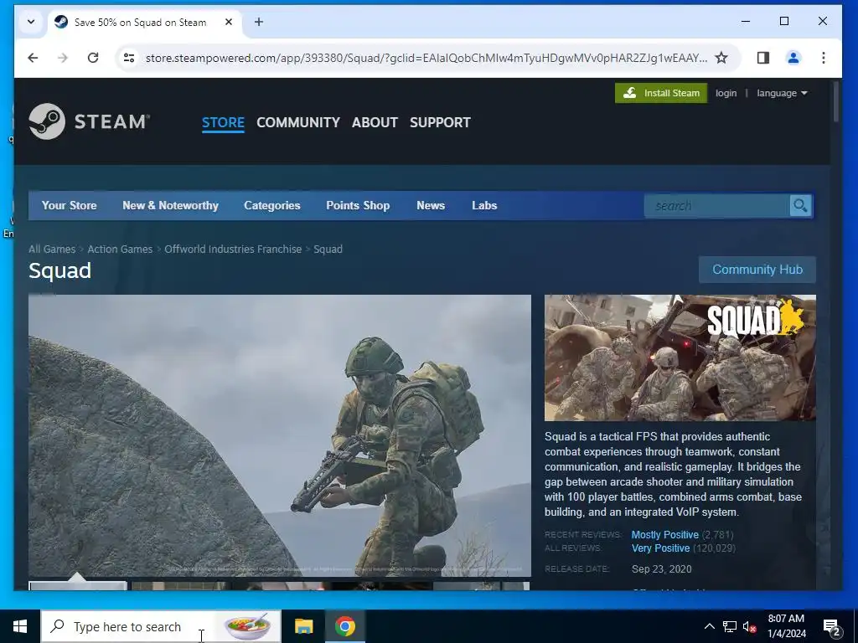This screenshot has height=643, width=858.
Task: Open a new browser tab
Action: coord(259,22)
